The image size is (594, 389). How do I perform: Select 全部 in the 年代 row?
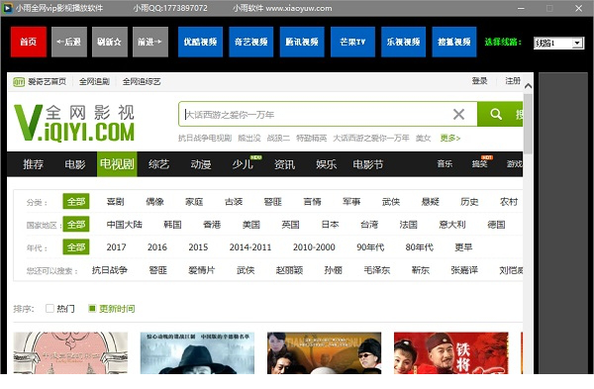[x=76, y=247]
